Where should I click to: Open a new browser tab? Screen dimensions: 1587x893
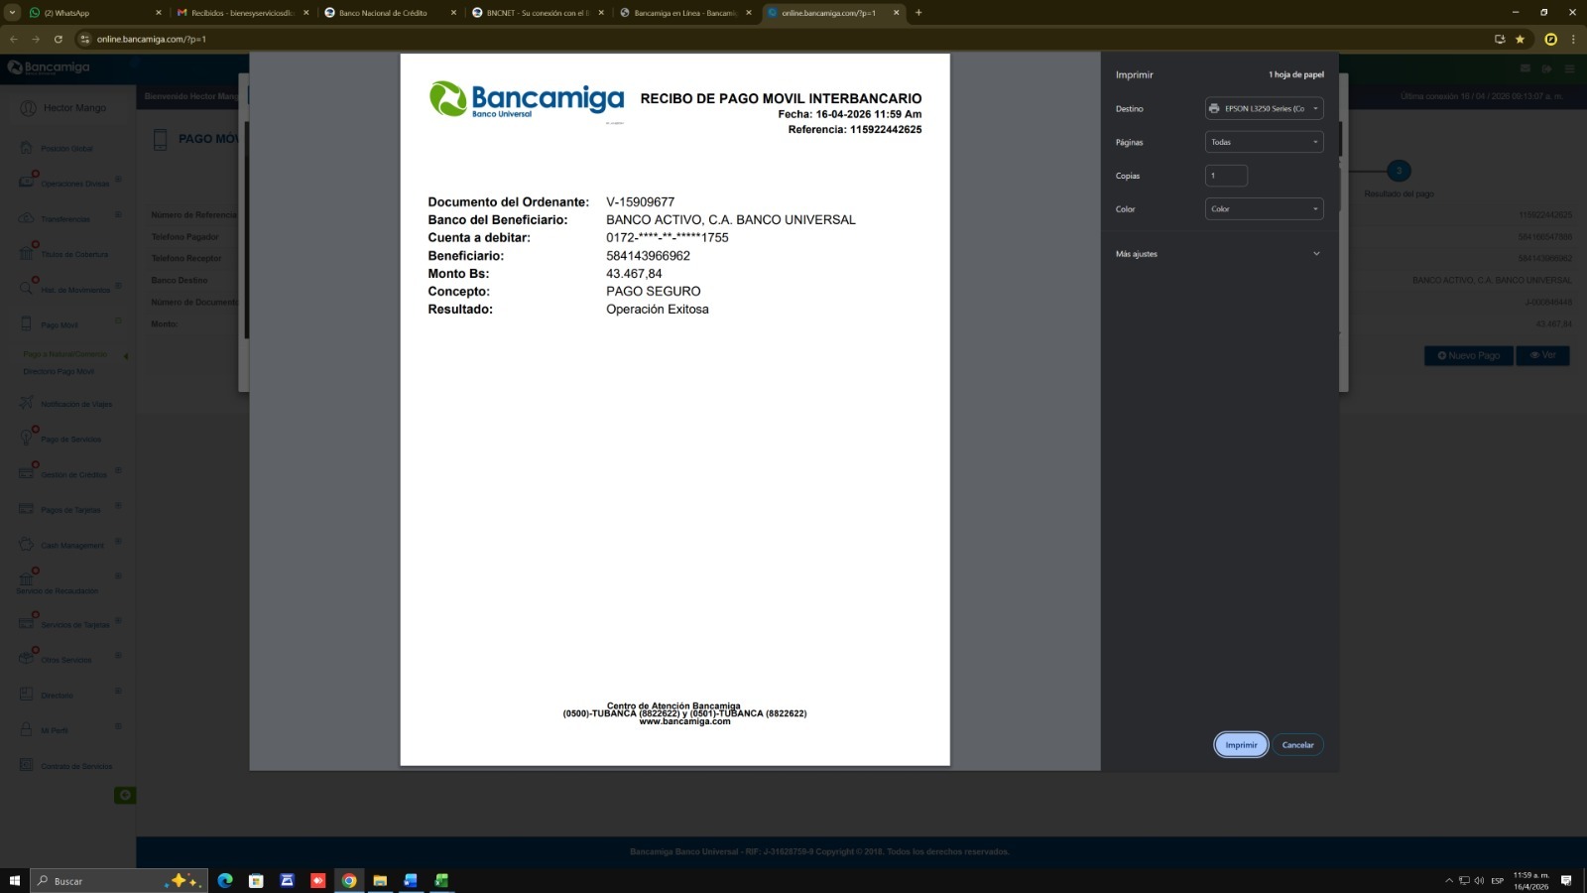[918, 13]
